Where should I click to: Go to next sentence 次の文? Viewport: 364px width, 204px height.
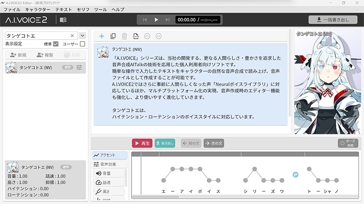(214, 143)
